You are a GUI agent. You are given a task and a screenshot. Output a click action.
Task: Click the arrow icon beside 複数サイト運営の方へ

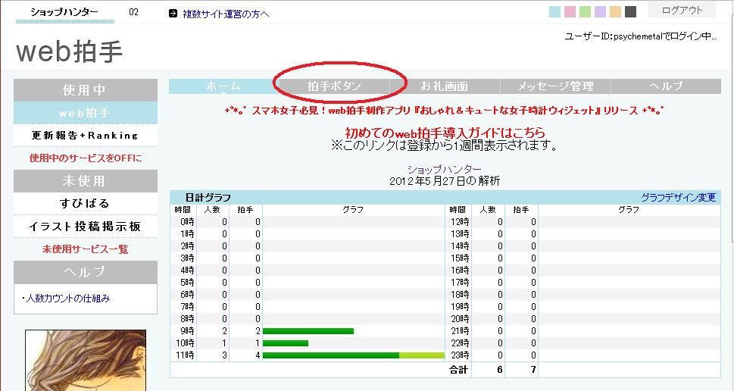[173, 13]
